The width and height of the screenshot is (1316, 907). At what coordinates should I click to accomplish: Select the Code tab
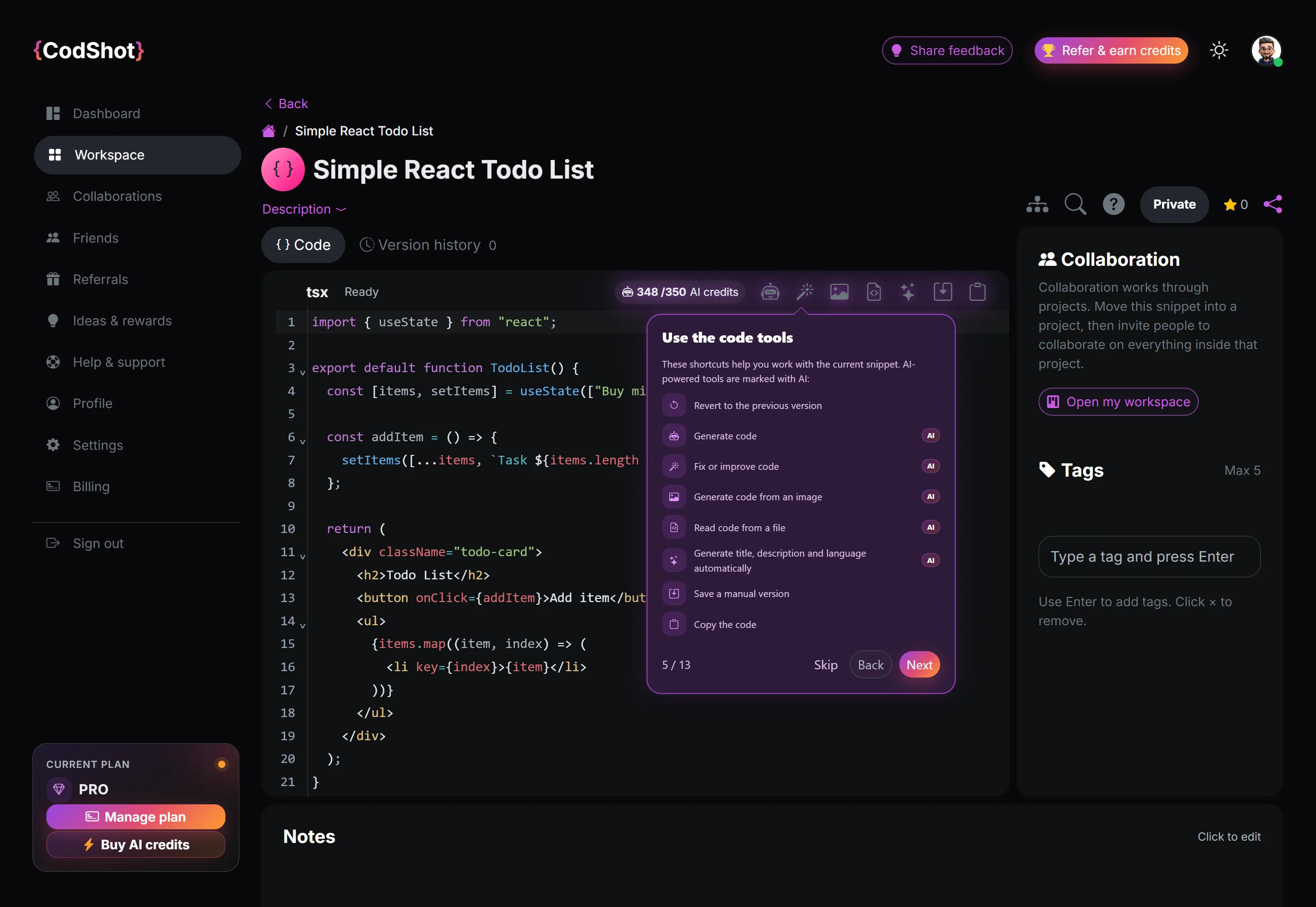[x=303, y=245]
